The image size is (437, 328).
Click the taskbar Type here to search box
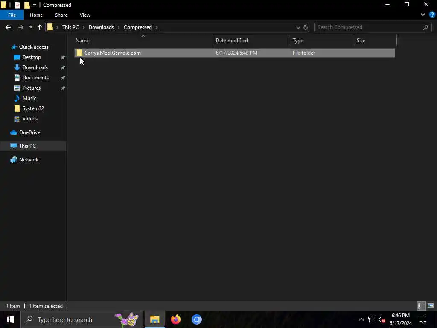point(82,319)
